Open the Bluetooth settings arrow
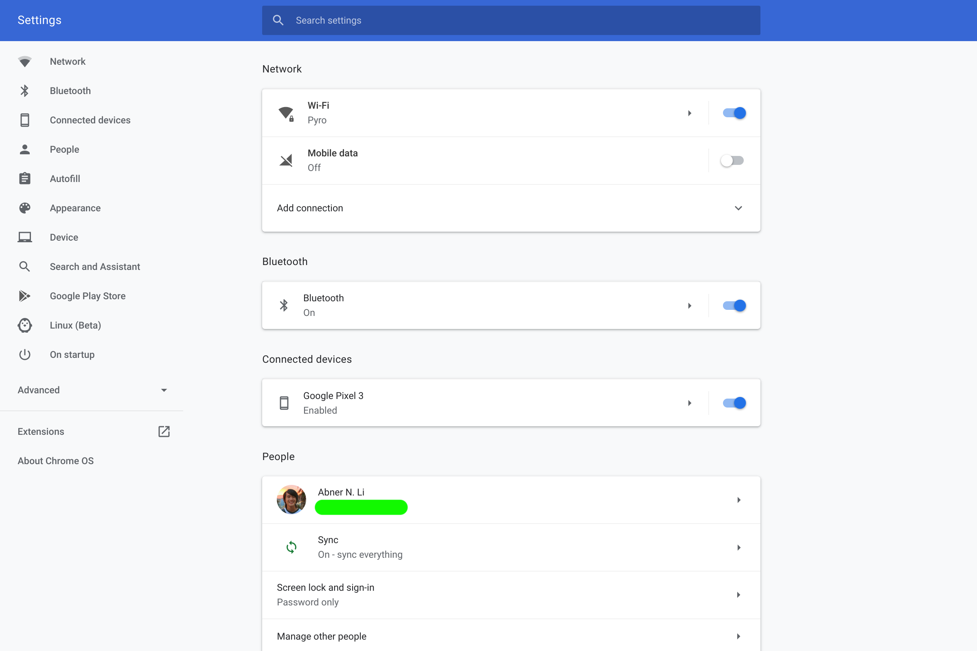Viewport: 977px width, 651px height. pos(690,305)
